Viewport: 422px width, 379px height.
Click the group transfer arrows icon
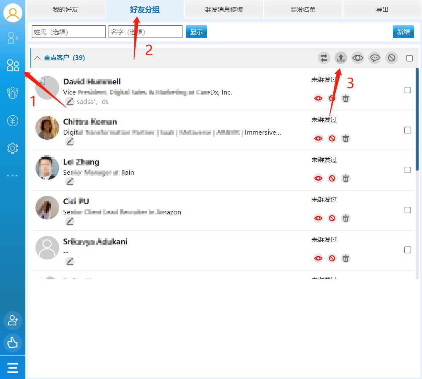[x=324, y=58]
